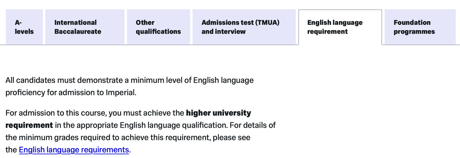Click the word 'Imperial' in the first paragraph
This screenshot has height=158, width=460.
pyautogui.click(x=120, y=93)
